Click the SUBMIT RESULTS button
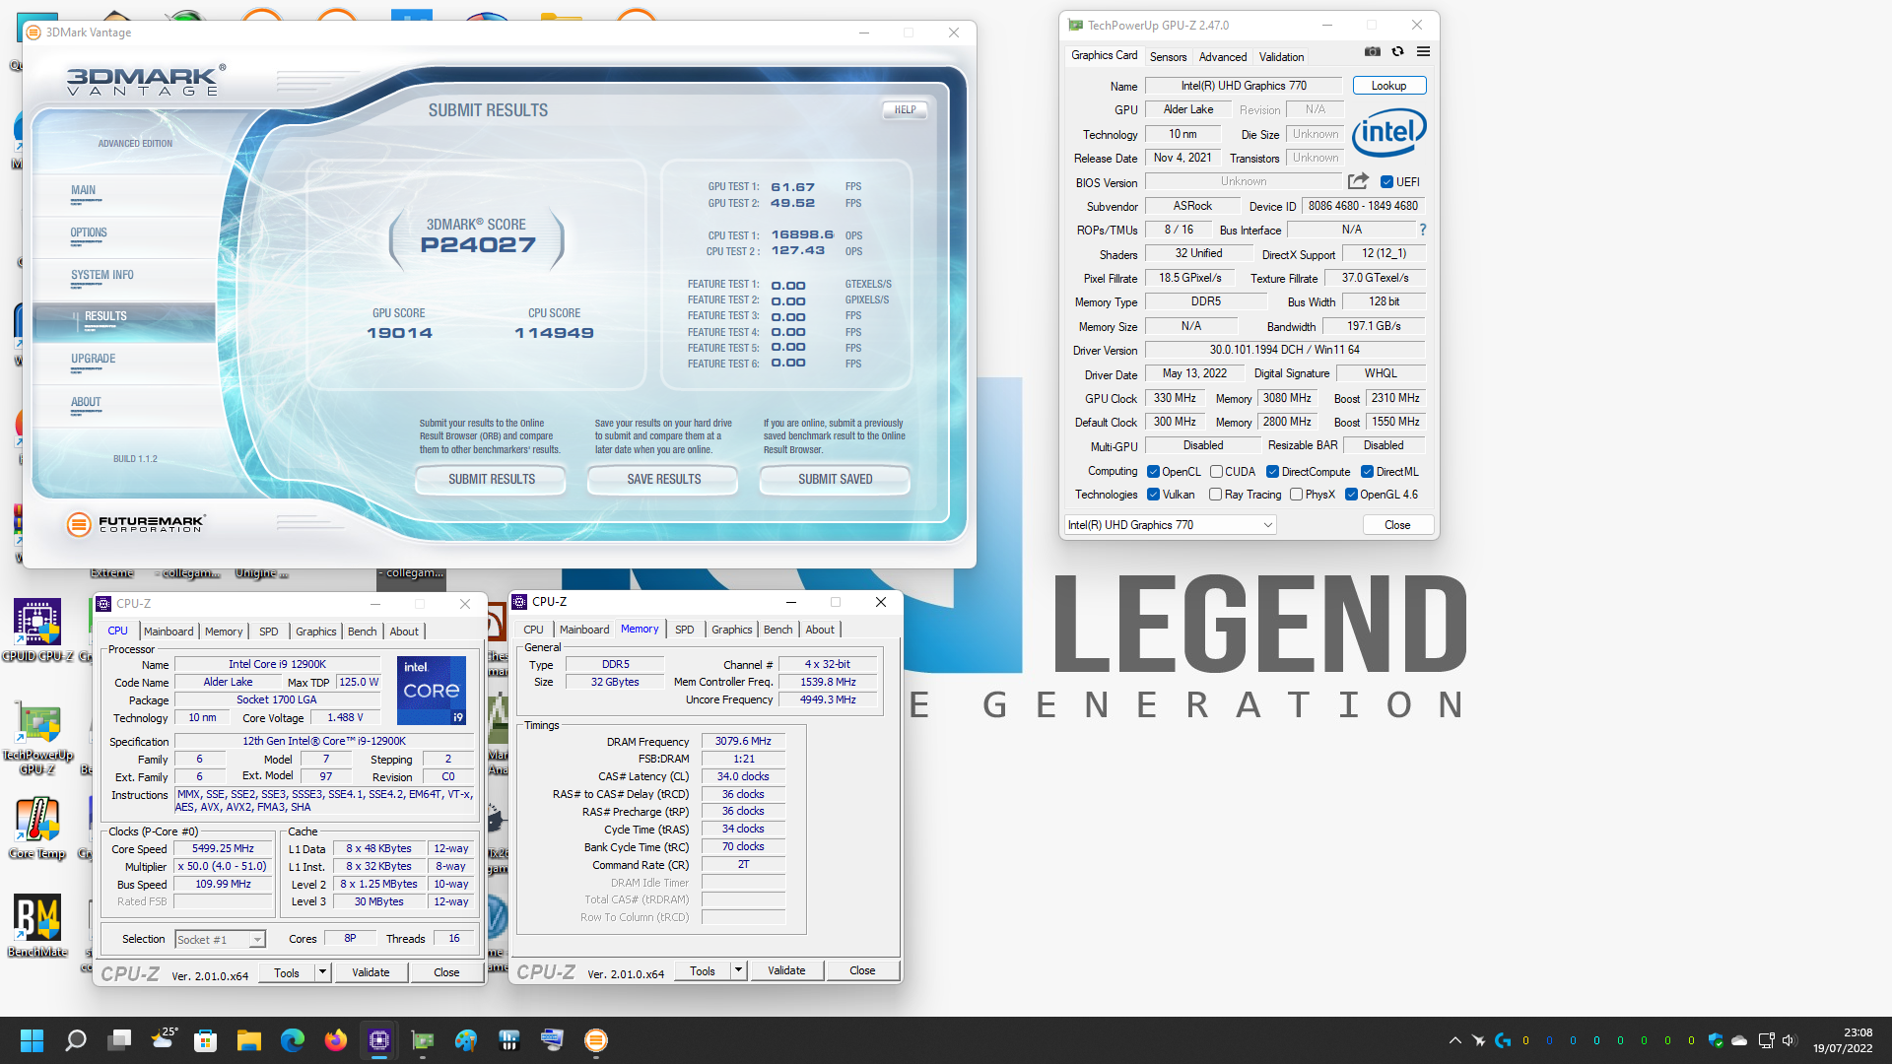This screenshot has height=1064, width=1892. [492, 480]
